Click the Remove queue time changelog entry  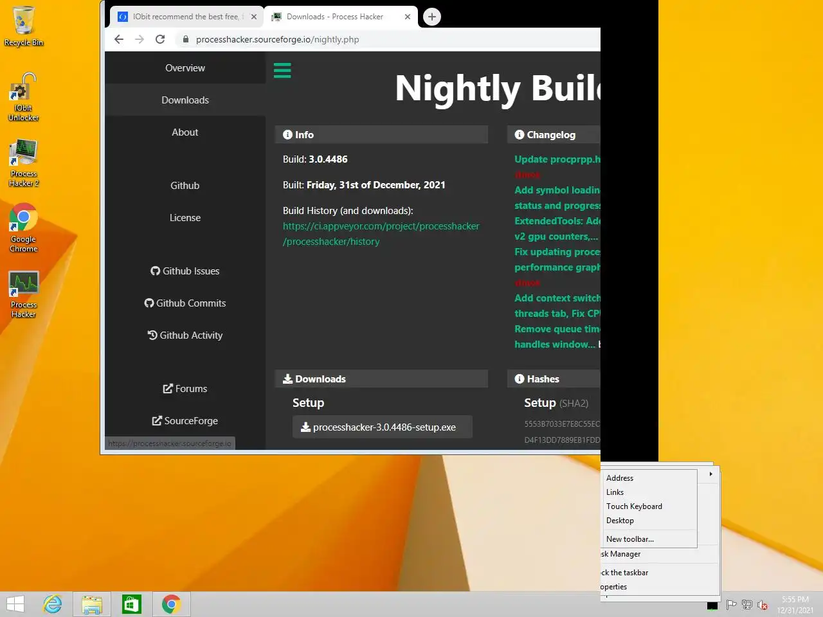pyautogui.click(x=557, y=337)
